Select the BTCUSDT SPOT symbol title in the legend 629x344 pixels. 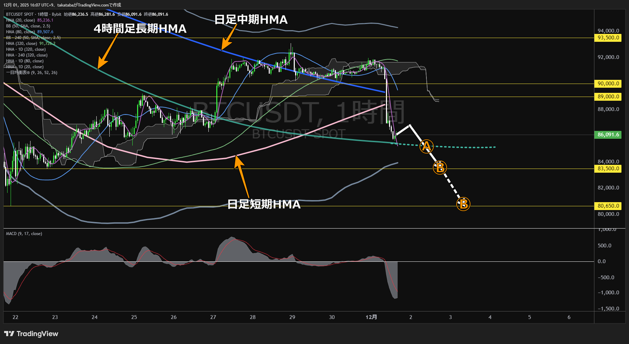(x=20, y=14)
